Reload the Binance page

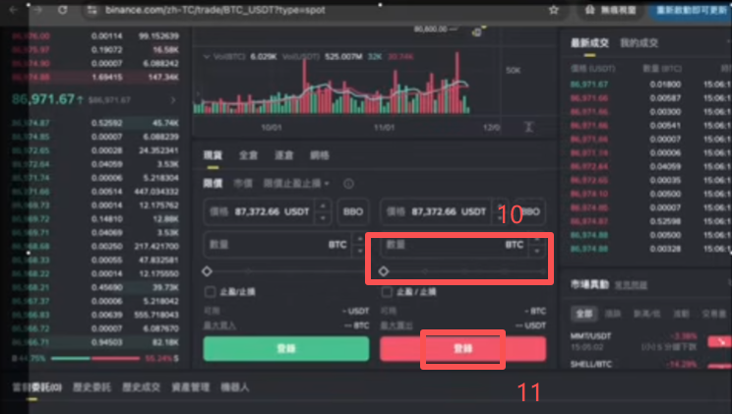pos(62,10)
